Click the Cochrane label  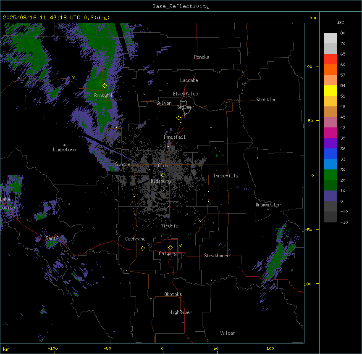135,239
